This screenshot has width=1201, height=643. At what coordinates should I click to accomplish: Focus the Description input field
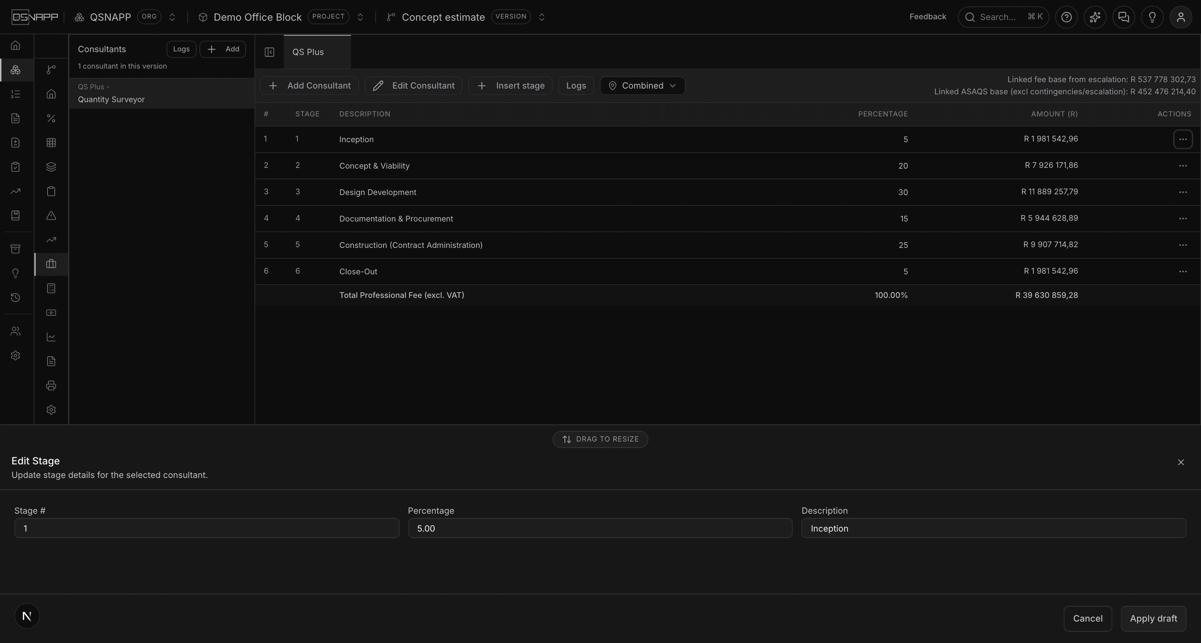(994, 528)
